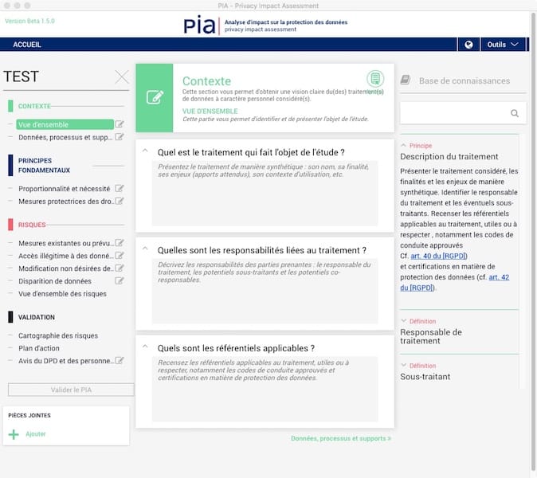This screenshot has width=537, height=478.
Task: Click Ajouter under Pièces jointes
Action: 36,434
